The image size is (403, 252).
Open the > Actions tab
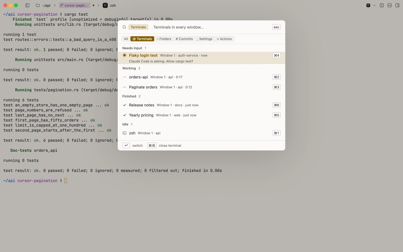tap(224, 39)
